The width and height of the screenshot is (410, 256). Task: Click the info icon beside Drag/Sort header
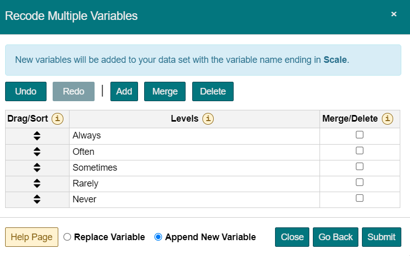58,119
